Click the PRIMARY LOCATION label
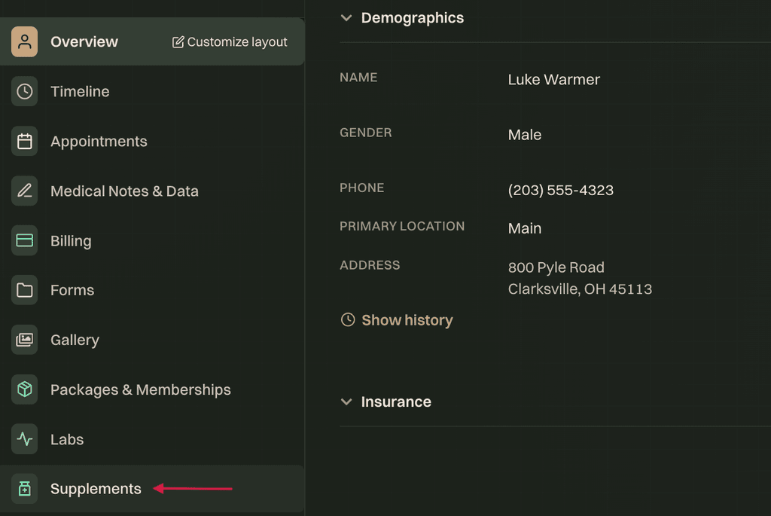The image size is (771, 516). 402,226
